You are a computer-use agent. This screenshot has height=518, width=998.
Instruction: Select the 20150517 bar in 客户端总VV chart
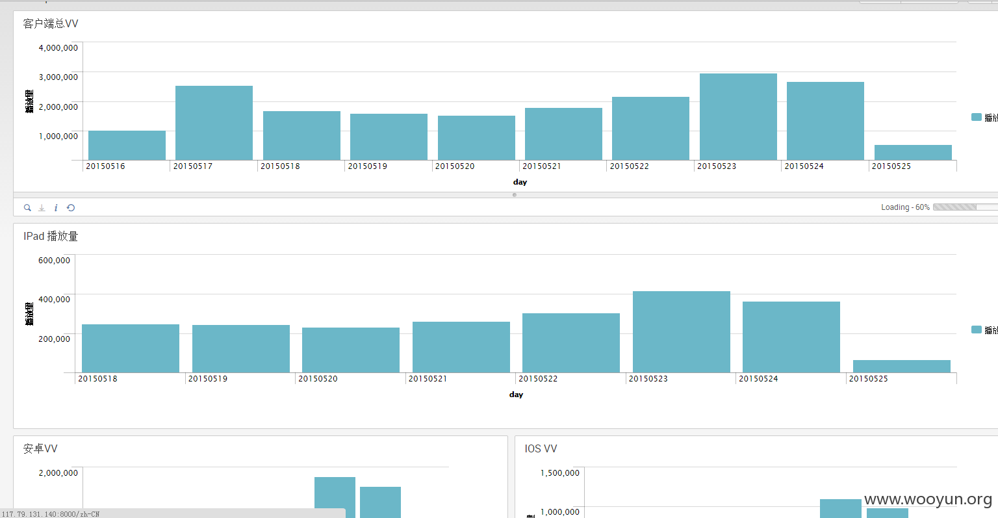coord(214,123)
